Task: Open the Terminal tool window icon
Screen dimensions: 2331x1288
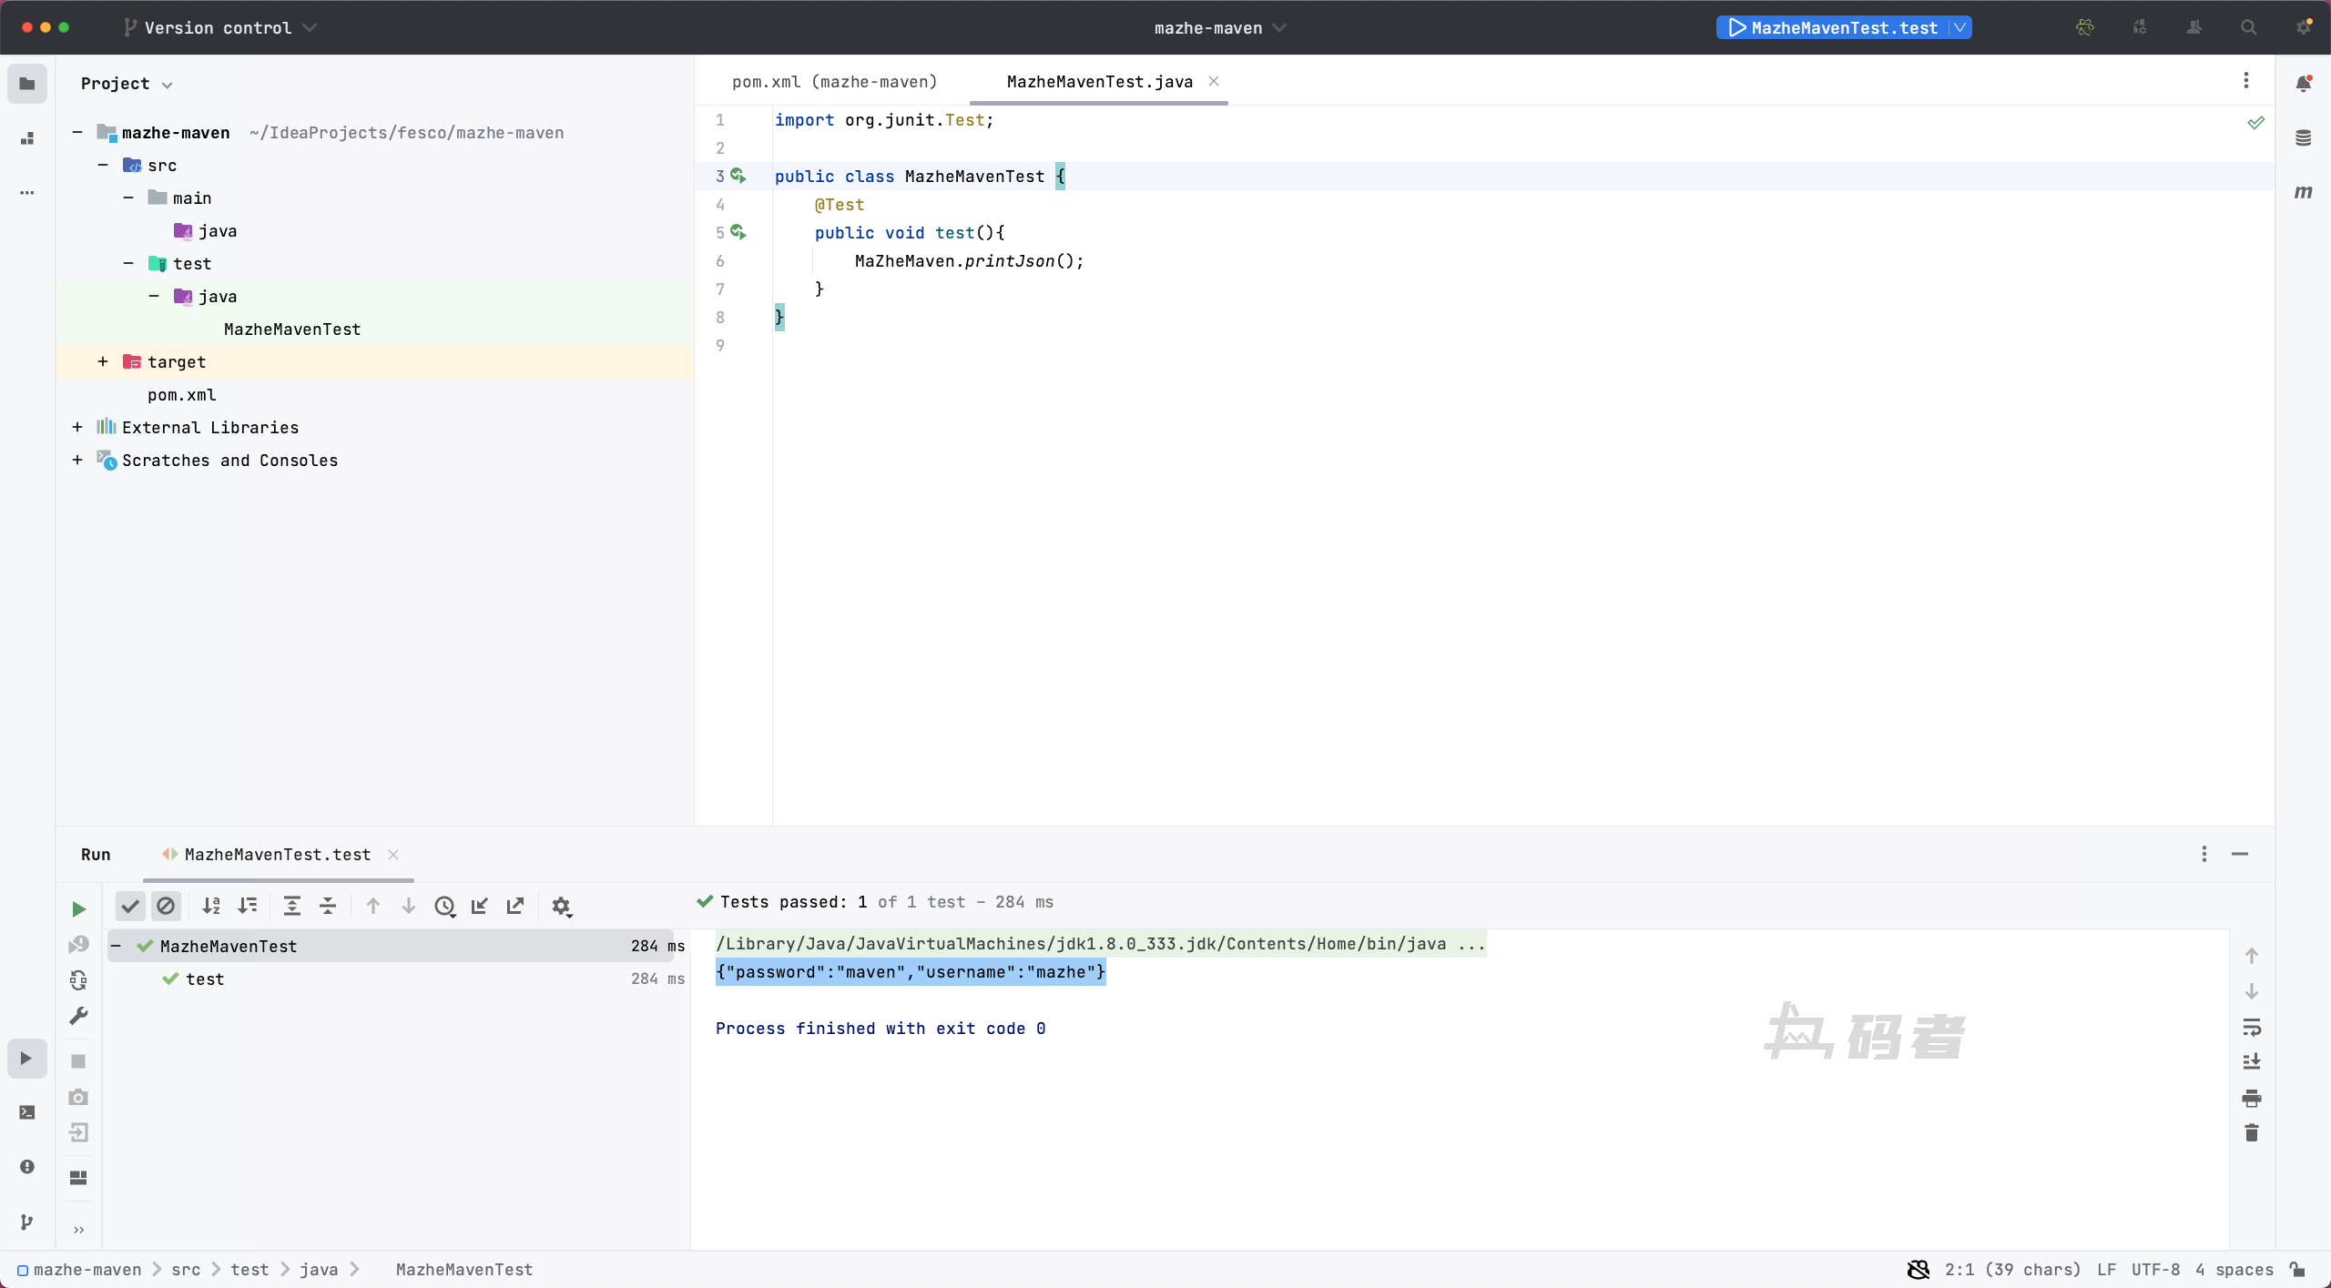Action: coord(27,1112)
